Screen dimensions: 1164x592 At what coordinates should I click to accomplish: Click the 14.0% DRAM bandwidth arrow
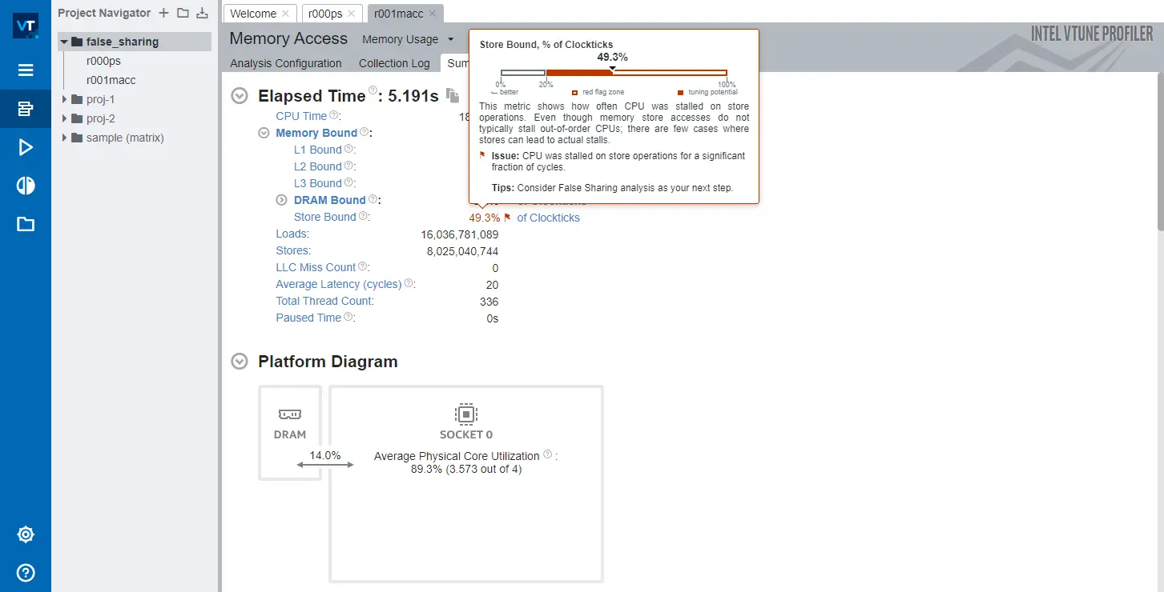tap(325, 464)
